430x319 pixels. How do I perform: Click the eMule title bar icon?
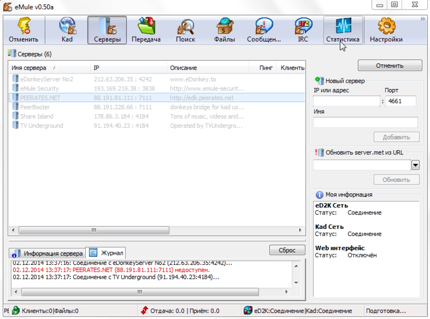click(x=7, y=6)
